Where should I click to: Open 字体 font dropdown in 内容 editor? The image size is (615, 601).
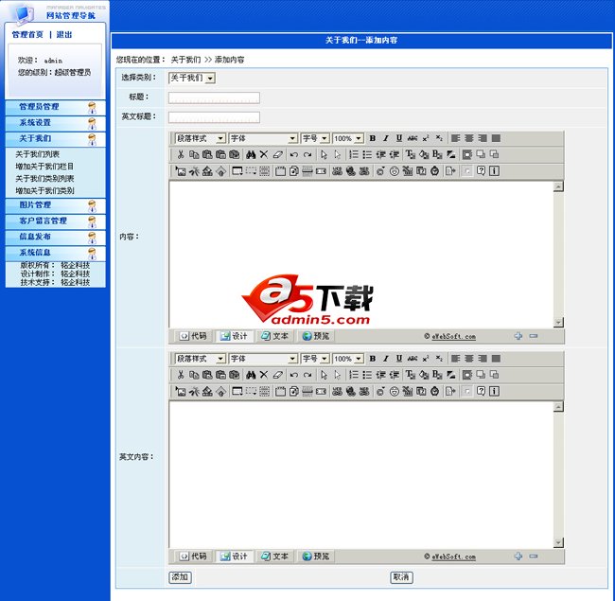coord(263,138)
